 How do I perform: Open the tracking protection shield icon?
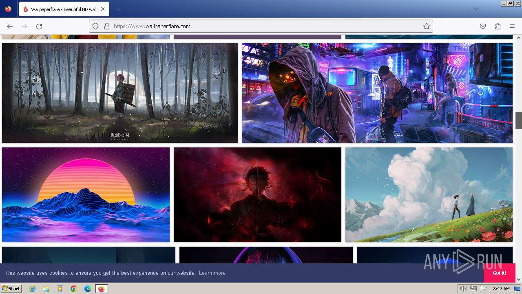[95, 26]
